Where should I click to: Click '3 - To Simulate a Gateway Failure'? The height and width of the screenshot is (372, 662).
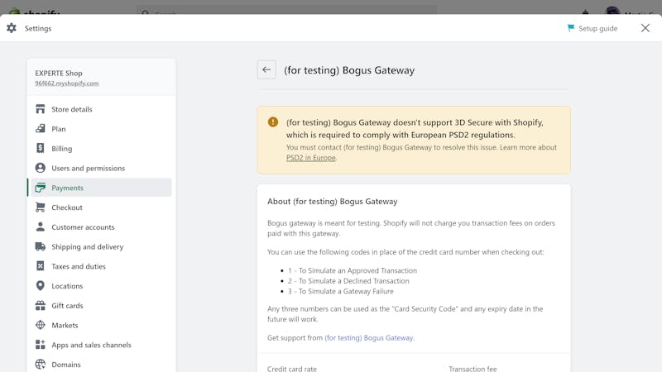[341, 292]
